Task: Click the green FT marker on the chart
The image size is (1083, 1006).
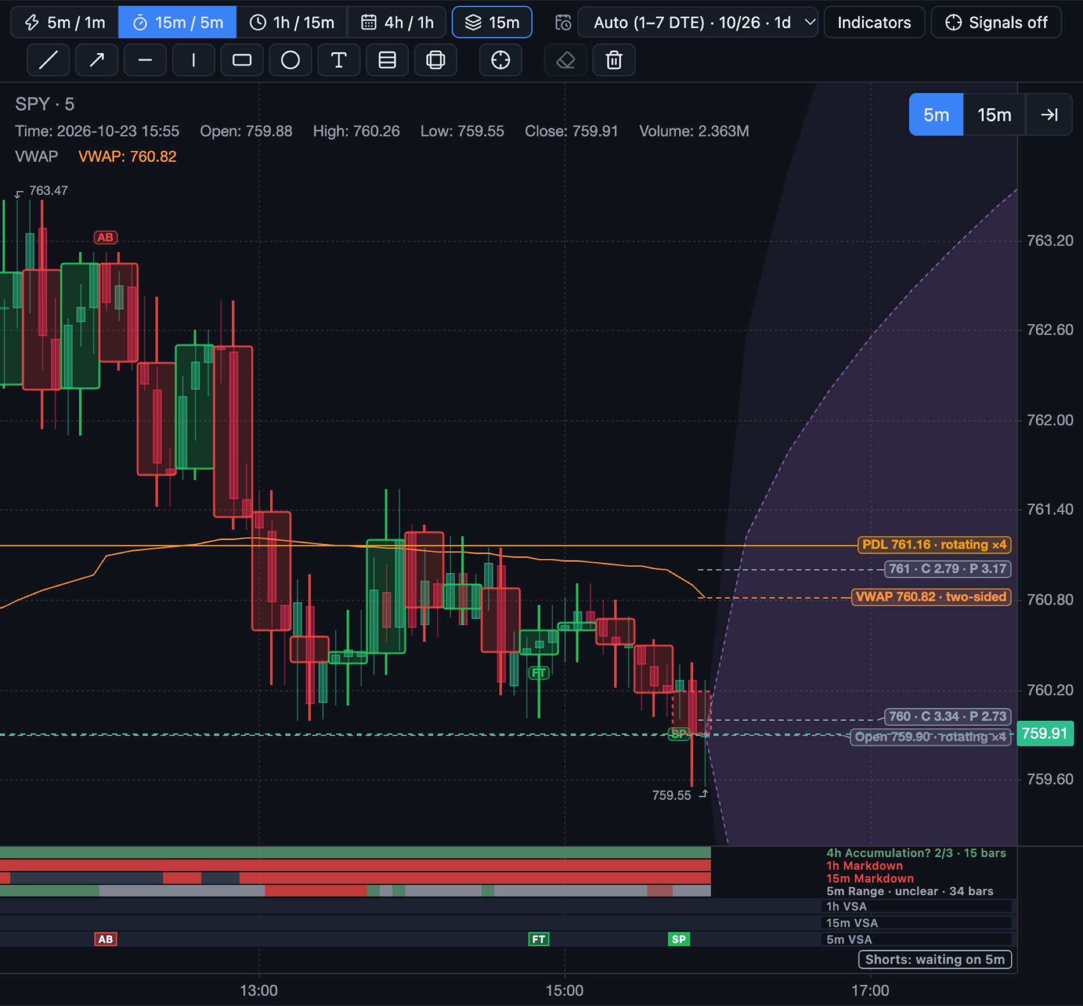Action: 539,673
